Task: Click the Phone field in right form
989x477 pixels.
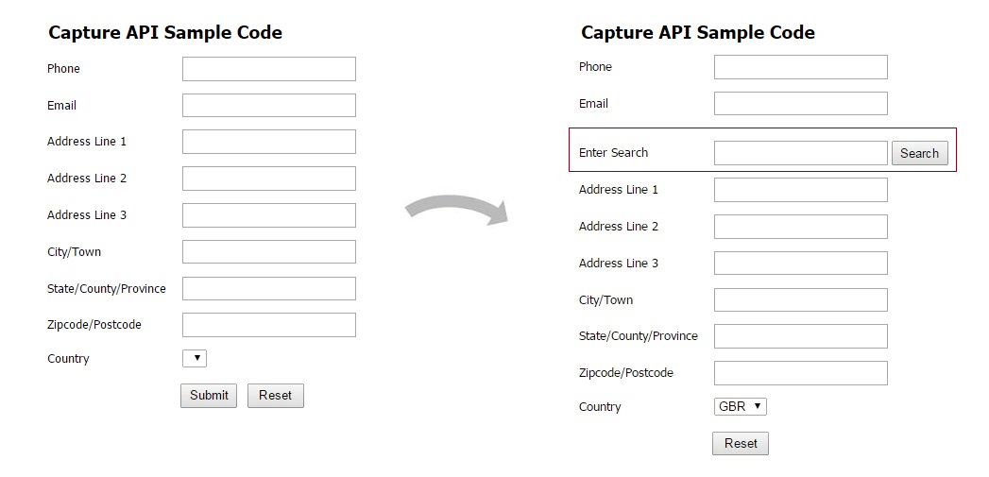Action: pos(800,67)
